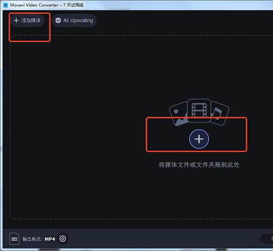Click the text 将媒体文件或文件夹拖到此处
273x251 pixels.
pyautogui.click(x=199, y=165)
